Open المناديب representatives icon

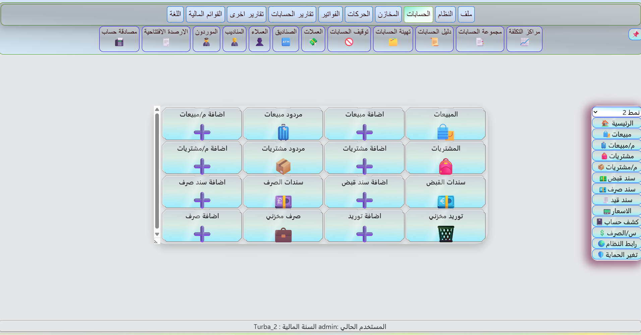[234, 39]
